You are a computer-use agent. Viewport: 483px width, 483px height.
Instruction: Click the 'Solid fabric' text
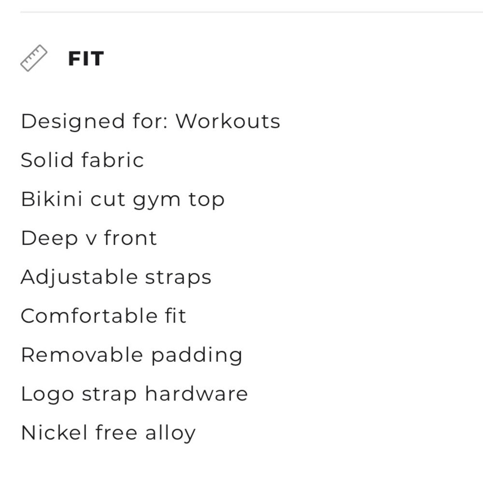pos(82,160)
